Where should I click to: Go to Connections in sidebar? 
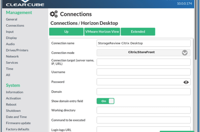[15, 26]
